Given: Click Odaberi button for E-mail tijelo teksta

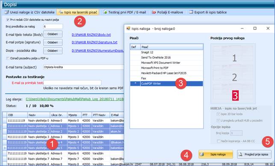Looking at the screenshot, I should pyautogui.click(x=53, y=34).
